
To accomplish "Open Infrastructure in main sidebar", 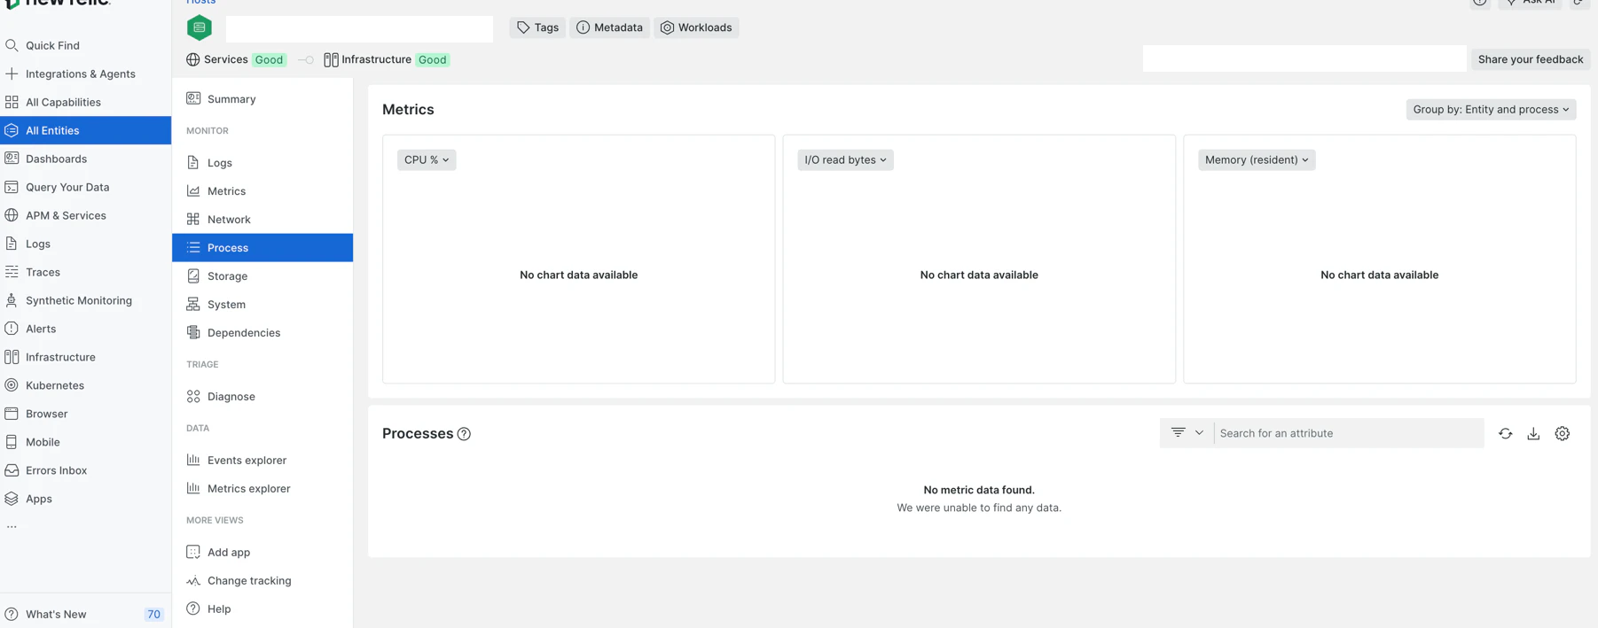I will (x=85, y=357).
